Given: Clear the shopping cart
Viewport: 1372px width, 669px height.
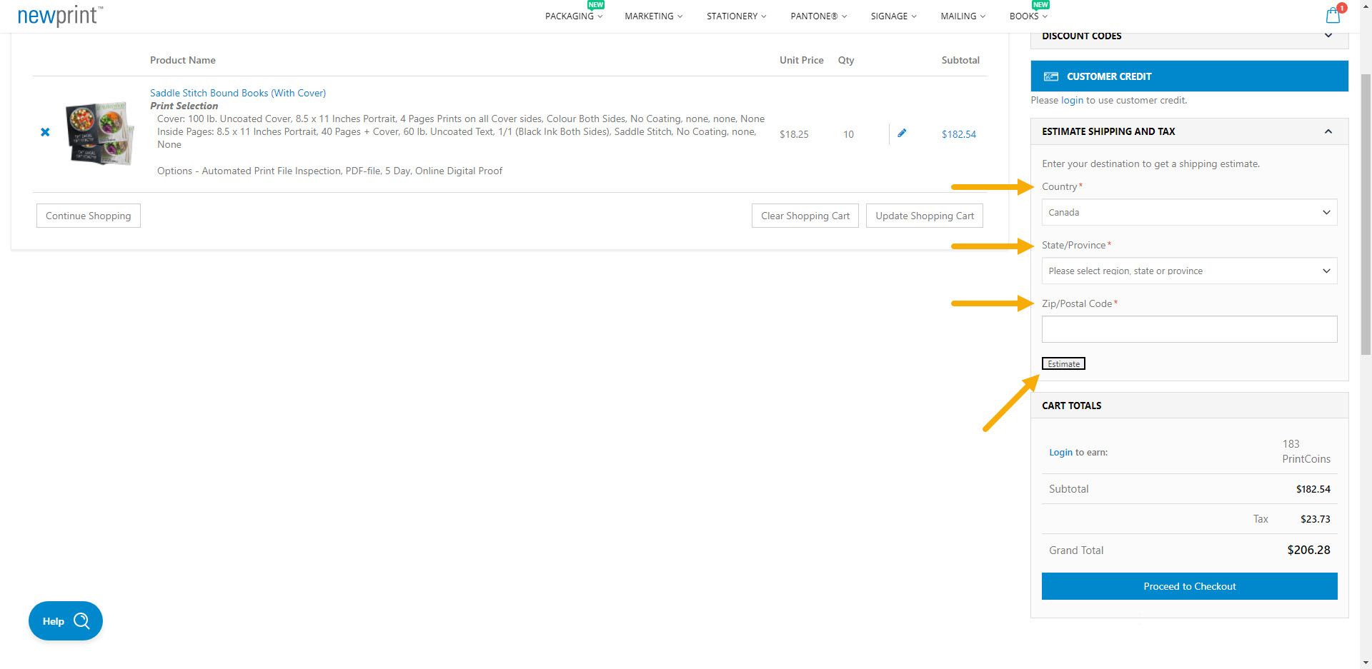Looking at the screenshot, I should coord(805,215).
